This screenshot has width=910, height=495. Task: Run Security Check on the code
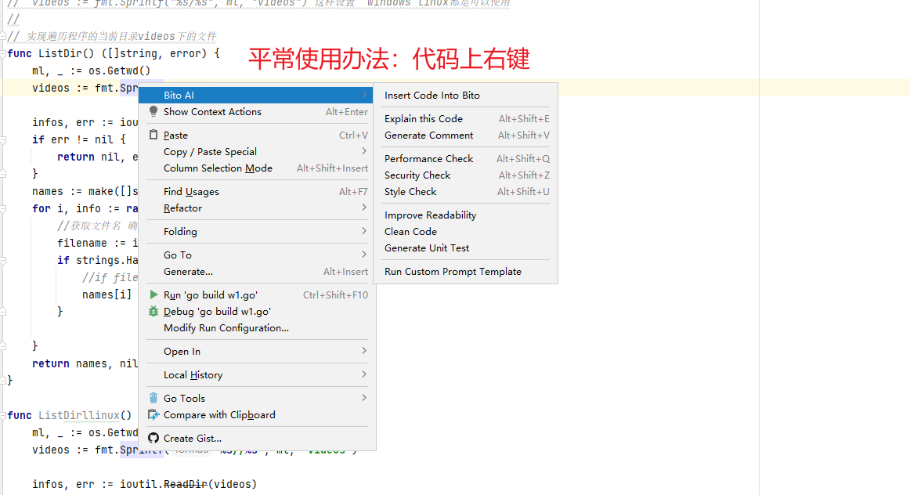click(466, 175)
